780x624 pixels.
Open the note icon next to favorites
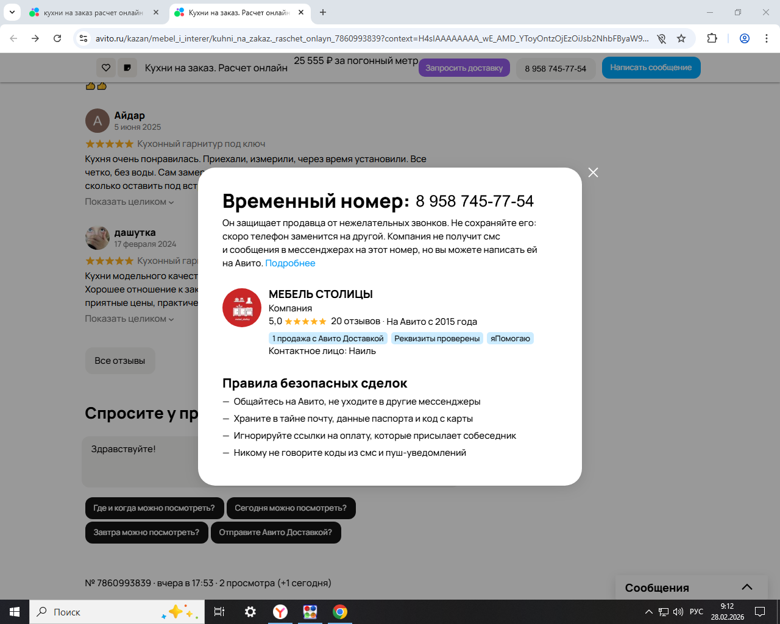pos(127,68)
